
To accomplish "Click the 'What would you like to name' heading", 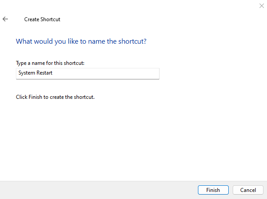I will [81, 41].
